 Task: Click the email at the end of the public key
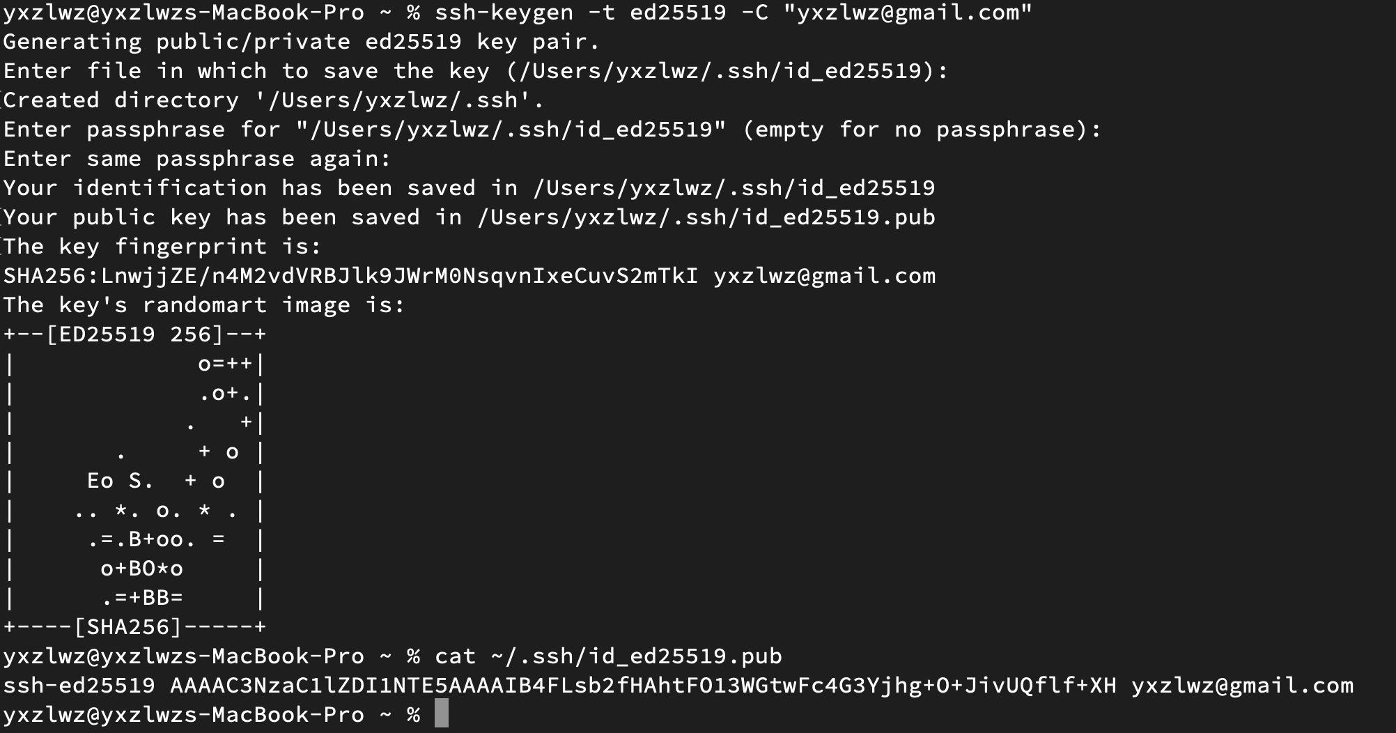click(x=1242, y=686)
